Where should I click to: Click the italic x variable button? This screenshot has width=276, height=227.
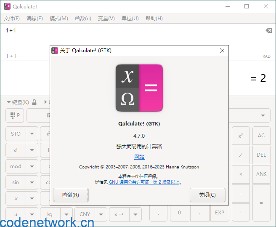tap(16, 198)
